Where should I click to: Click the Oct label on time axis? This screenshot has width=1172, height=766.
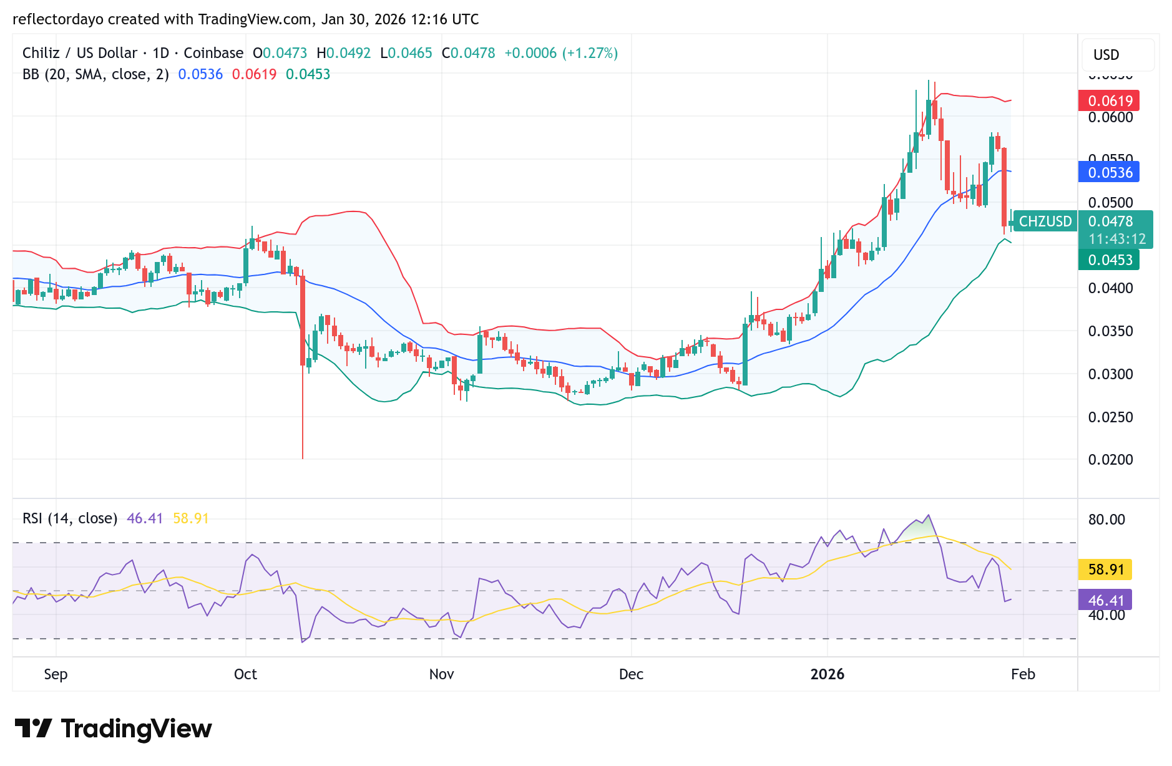[245, 674]
